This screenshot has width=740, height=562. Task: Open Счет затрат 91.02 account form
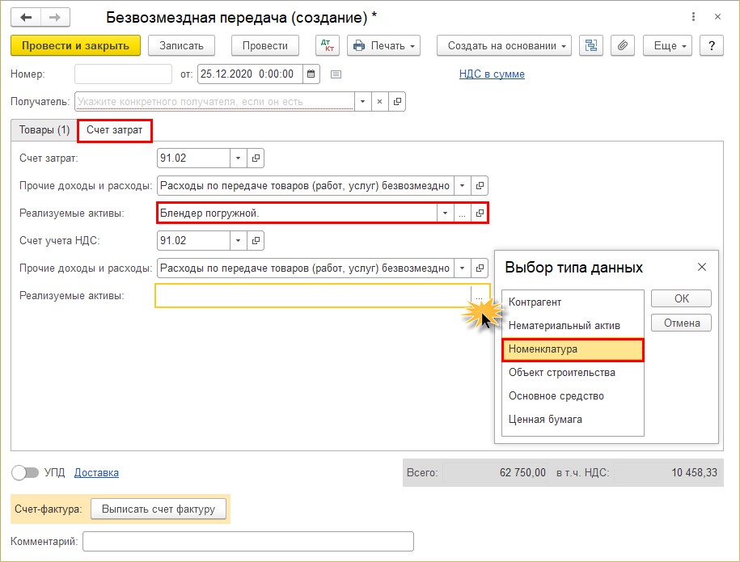click(256, 158)
